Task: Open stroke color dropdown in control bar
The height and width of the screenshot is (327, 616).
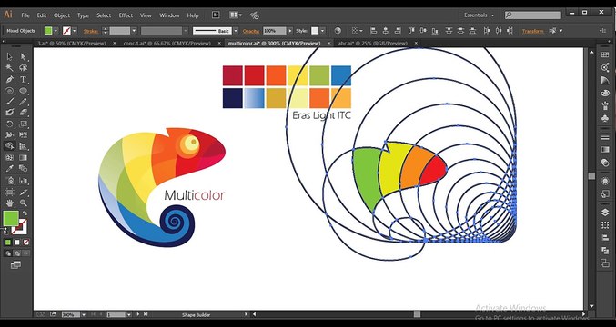Action: point(75,31)
